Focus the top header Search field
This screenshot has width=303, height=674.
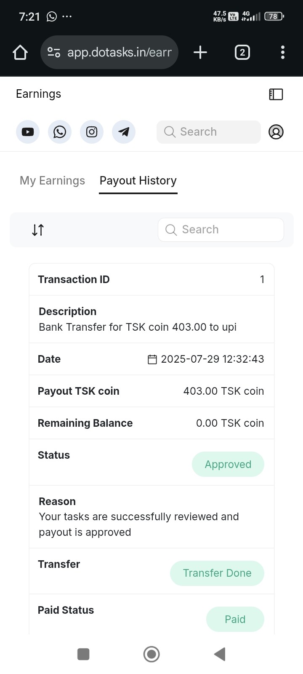209,132
